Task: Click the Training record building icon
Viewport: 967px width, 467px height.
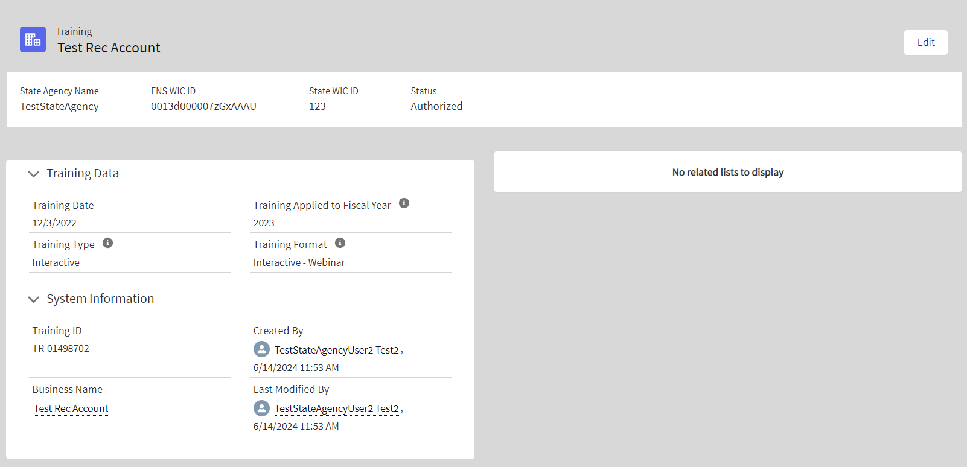Action: (33, 40)
